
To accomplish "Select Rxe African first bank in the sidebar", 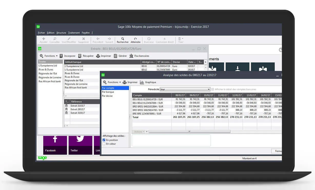I will click(x=50, y=81).
